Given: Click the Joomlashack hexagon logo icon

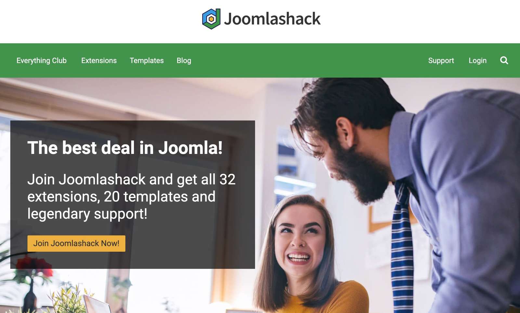Looking at the screenshot, I should click(x=211, y=19).
